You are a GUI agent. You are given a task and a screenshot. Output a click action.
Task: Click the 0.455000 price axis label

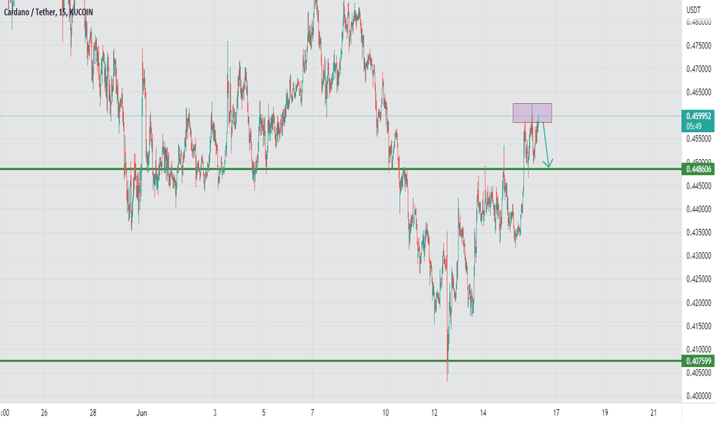pyautogui.click(x=699, y=139)
